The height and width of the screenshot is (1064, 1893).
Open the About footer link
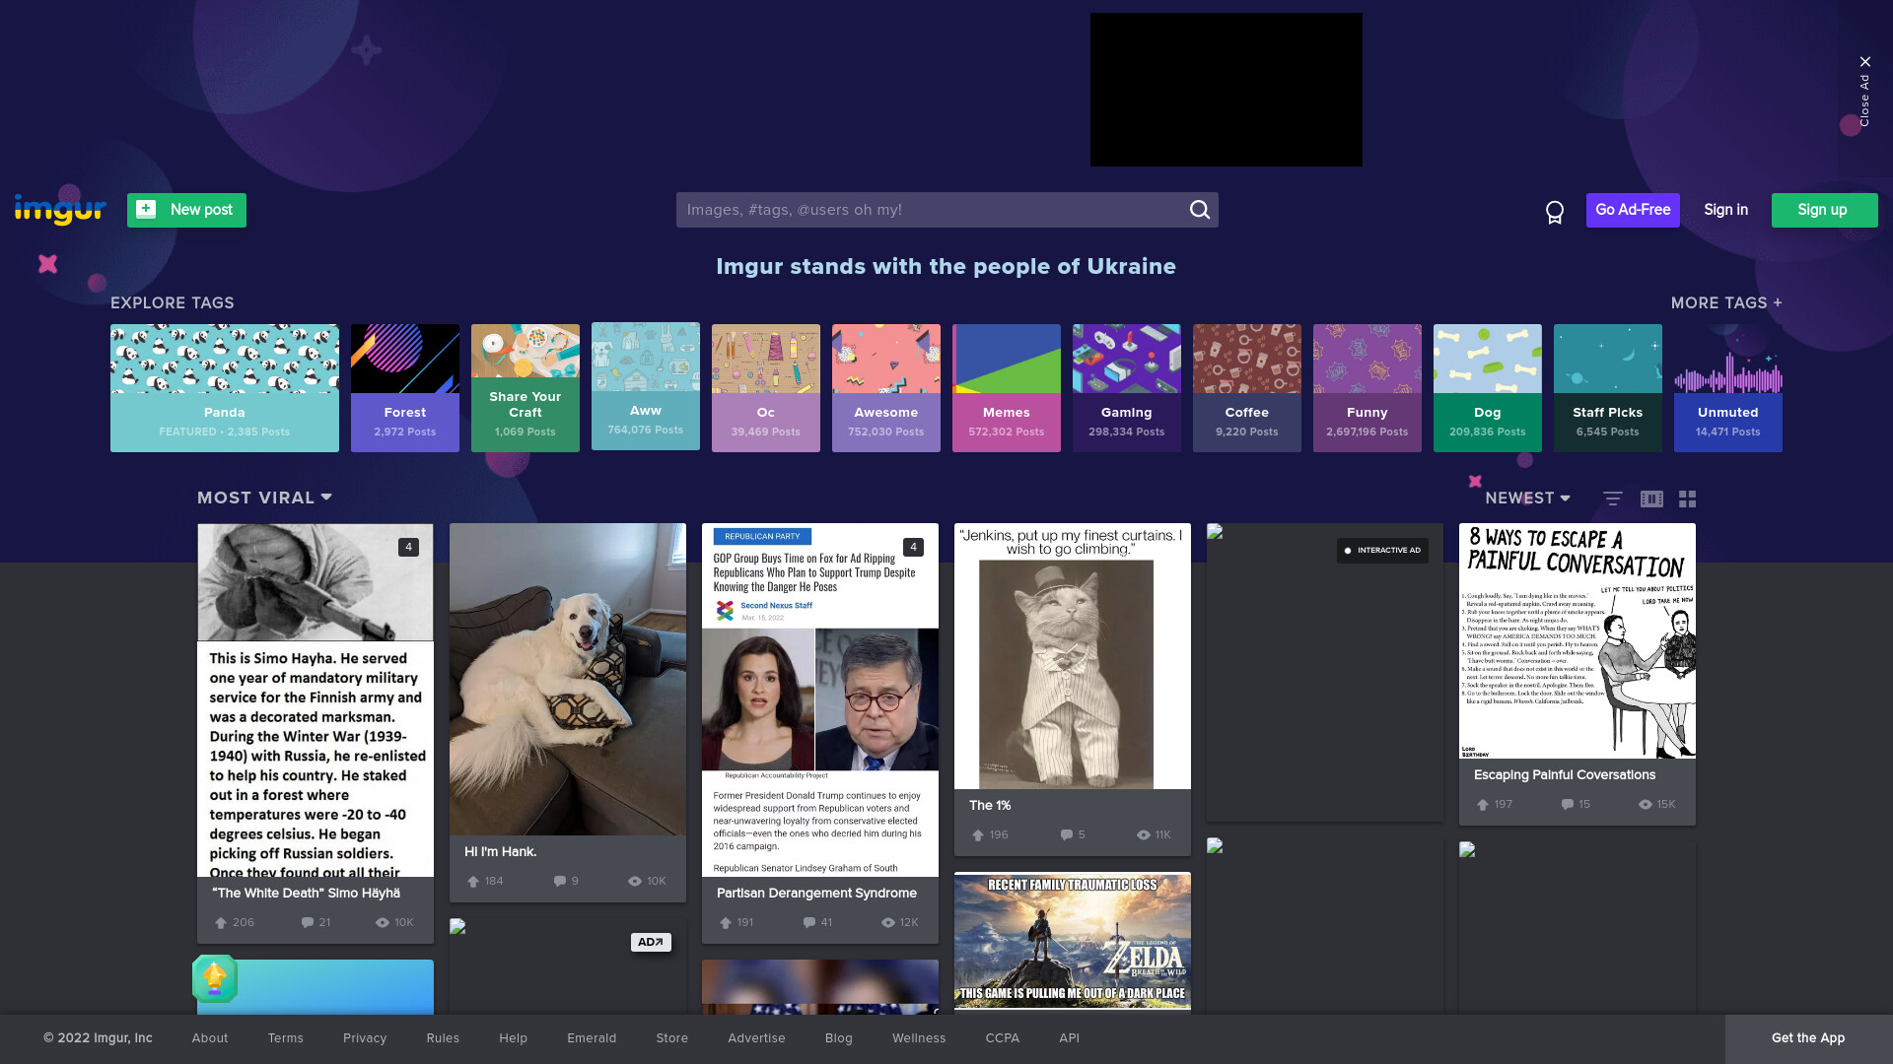point(210,1038)
